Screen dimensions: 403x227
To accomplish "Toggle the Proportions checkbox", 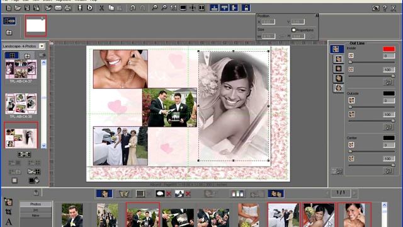I will [x=293, y=30].
